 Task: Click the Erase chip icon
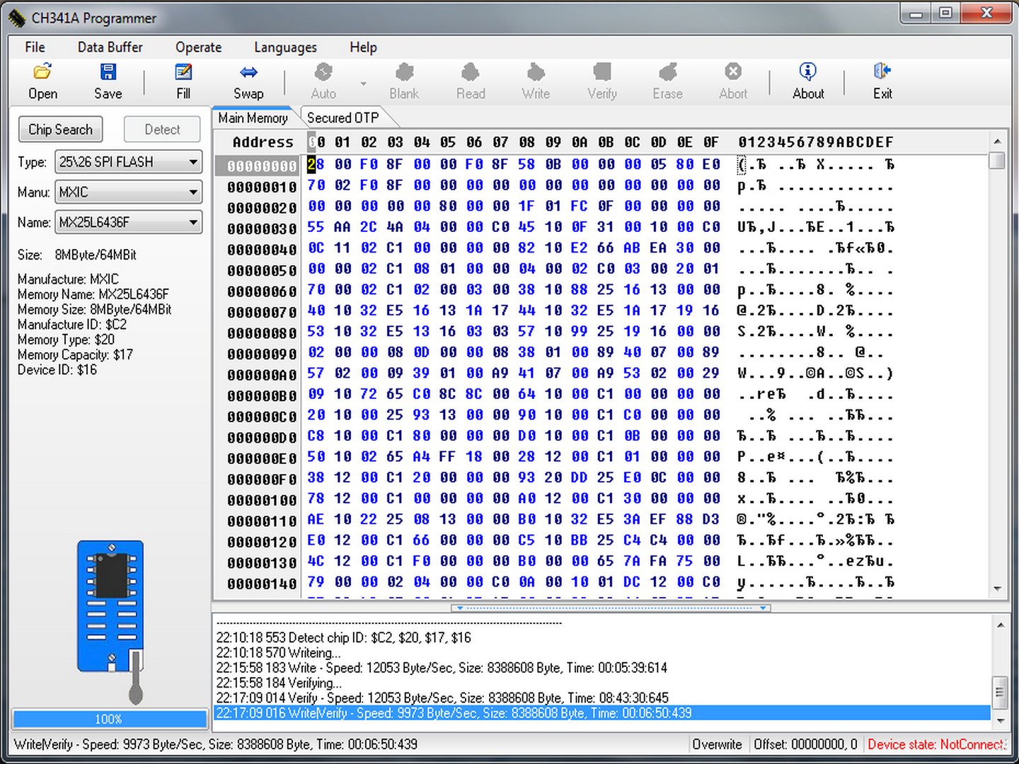coord(667,73)
